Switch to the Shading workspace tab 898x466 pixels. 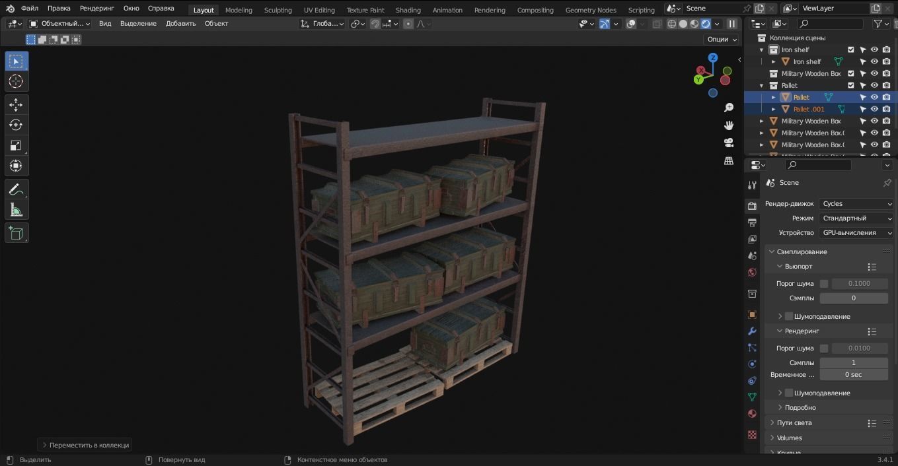408,10
